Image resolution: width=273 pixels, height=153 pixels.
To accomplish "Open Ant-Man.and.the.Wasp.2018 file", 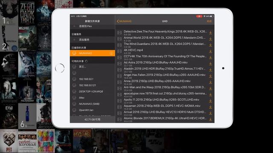I will point(165,87).
